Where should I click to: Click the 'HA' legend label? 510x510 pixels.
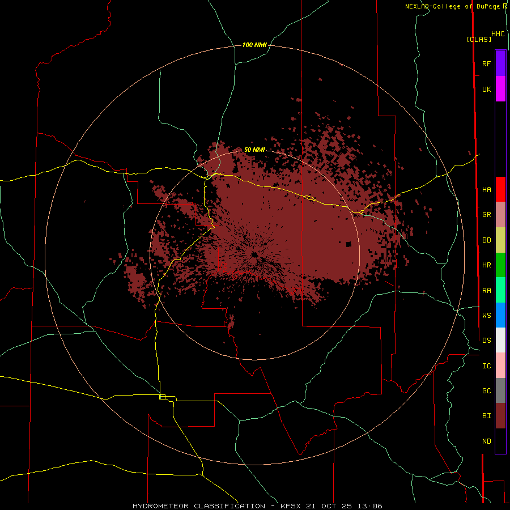[x=486, y=190]
